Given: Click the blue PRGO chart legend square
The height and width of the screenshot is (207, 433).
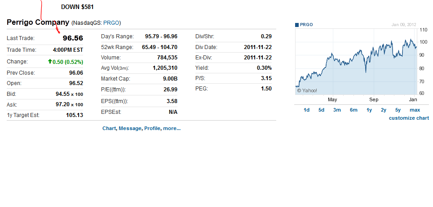Looking at the screenshot, I should click(x=297, y=25).
